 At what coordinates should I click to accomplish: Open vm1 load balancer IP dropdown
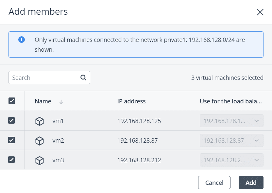(231, 121)
